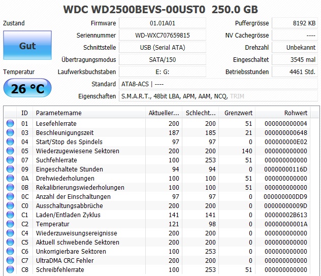The height and width of the screenshot is (276, 321).
Task: Select raw value 0000000116D
Action: pos(286,169)
